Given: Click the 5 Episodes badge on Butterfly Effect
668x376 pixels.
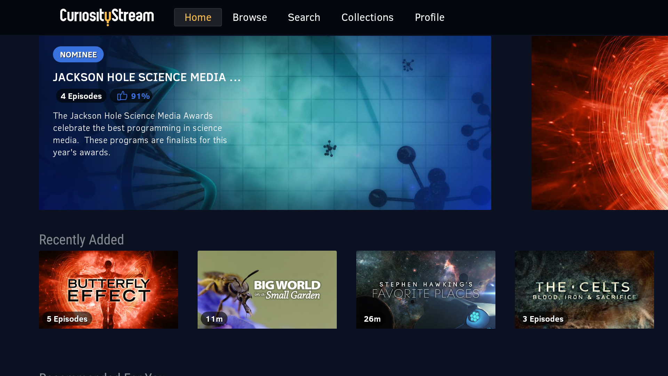Looking at the screenshot, I should (x=67, y=319).
